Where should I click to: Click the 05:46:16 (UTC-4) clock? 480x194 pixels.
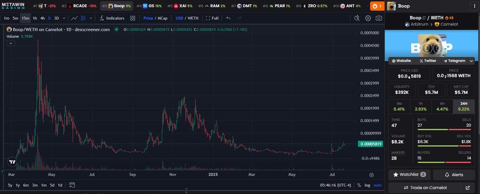(x=336, y=185)
